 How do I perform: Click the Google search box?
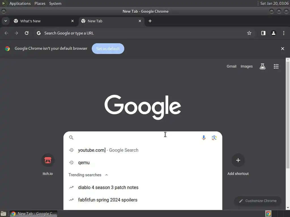click(x=143, y=138)
